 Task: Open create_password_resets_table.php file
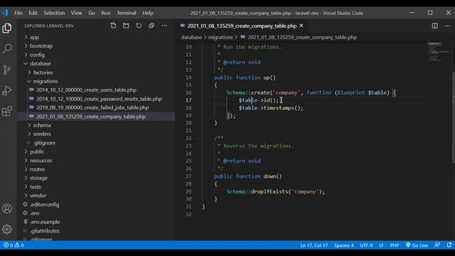[x=96, y=99]
